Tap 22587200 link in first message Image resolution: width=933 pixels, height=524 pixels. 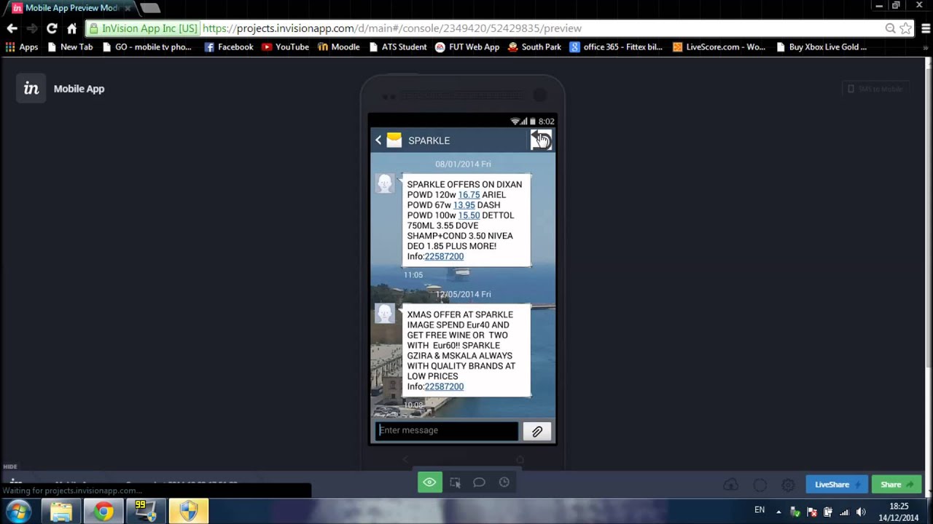click(444, 256)
